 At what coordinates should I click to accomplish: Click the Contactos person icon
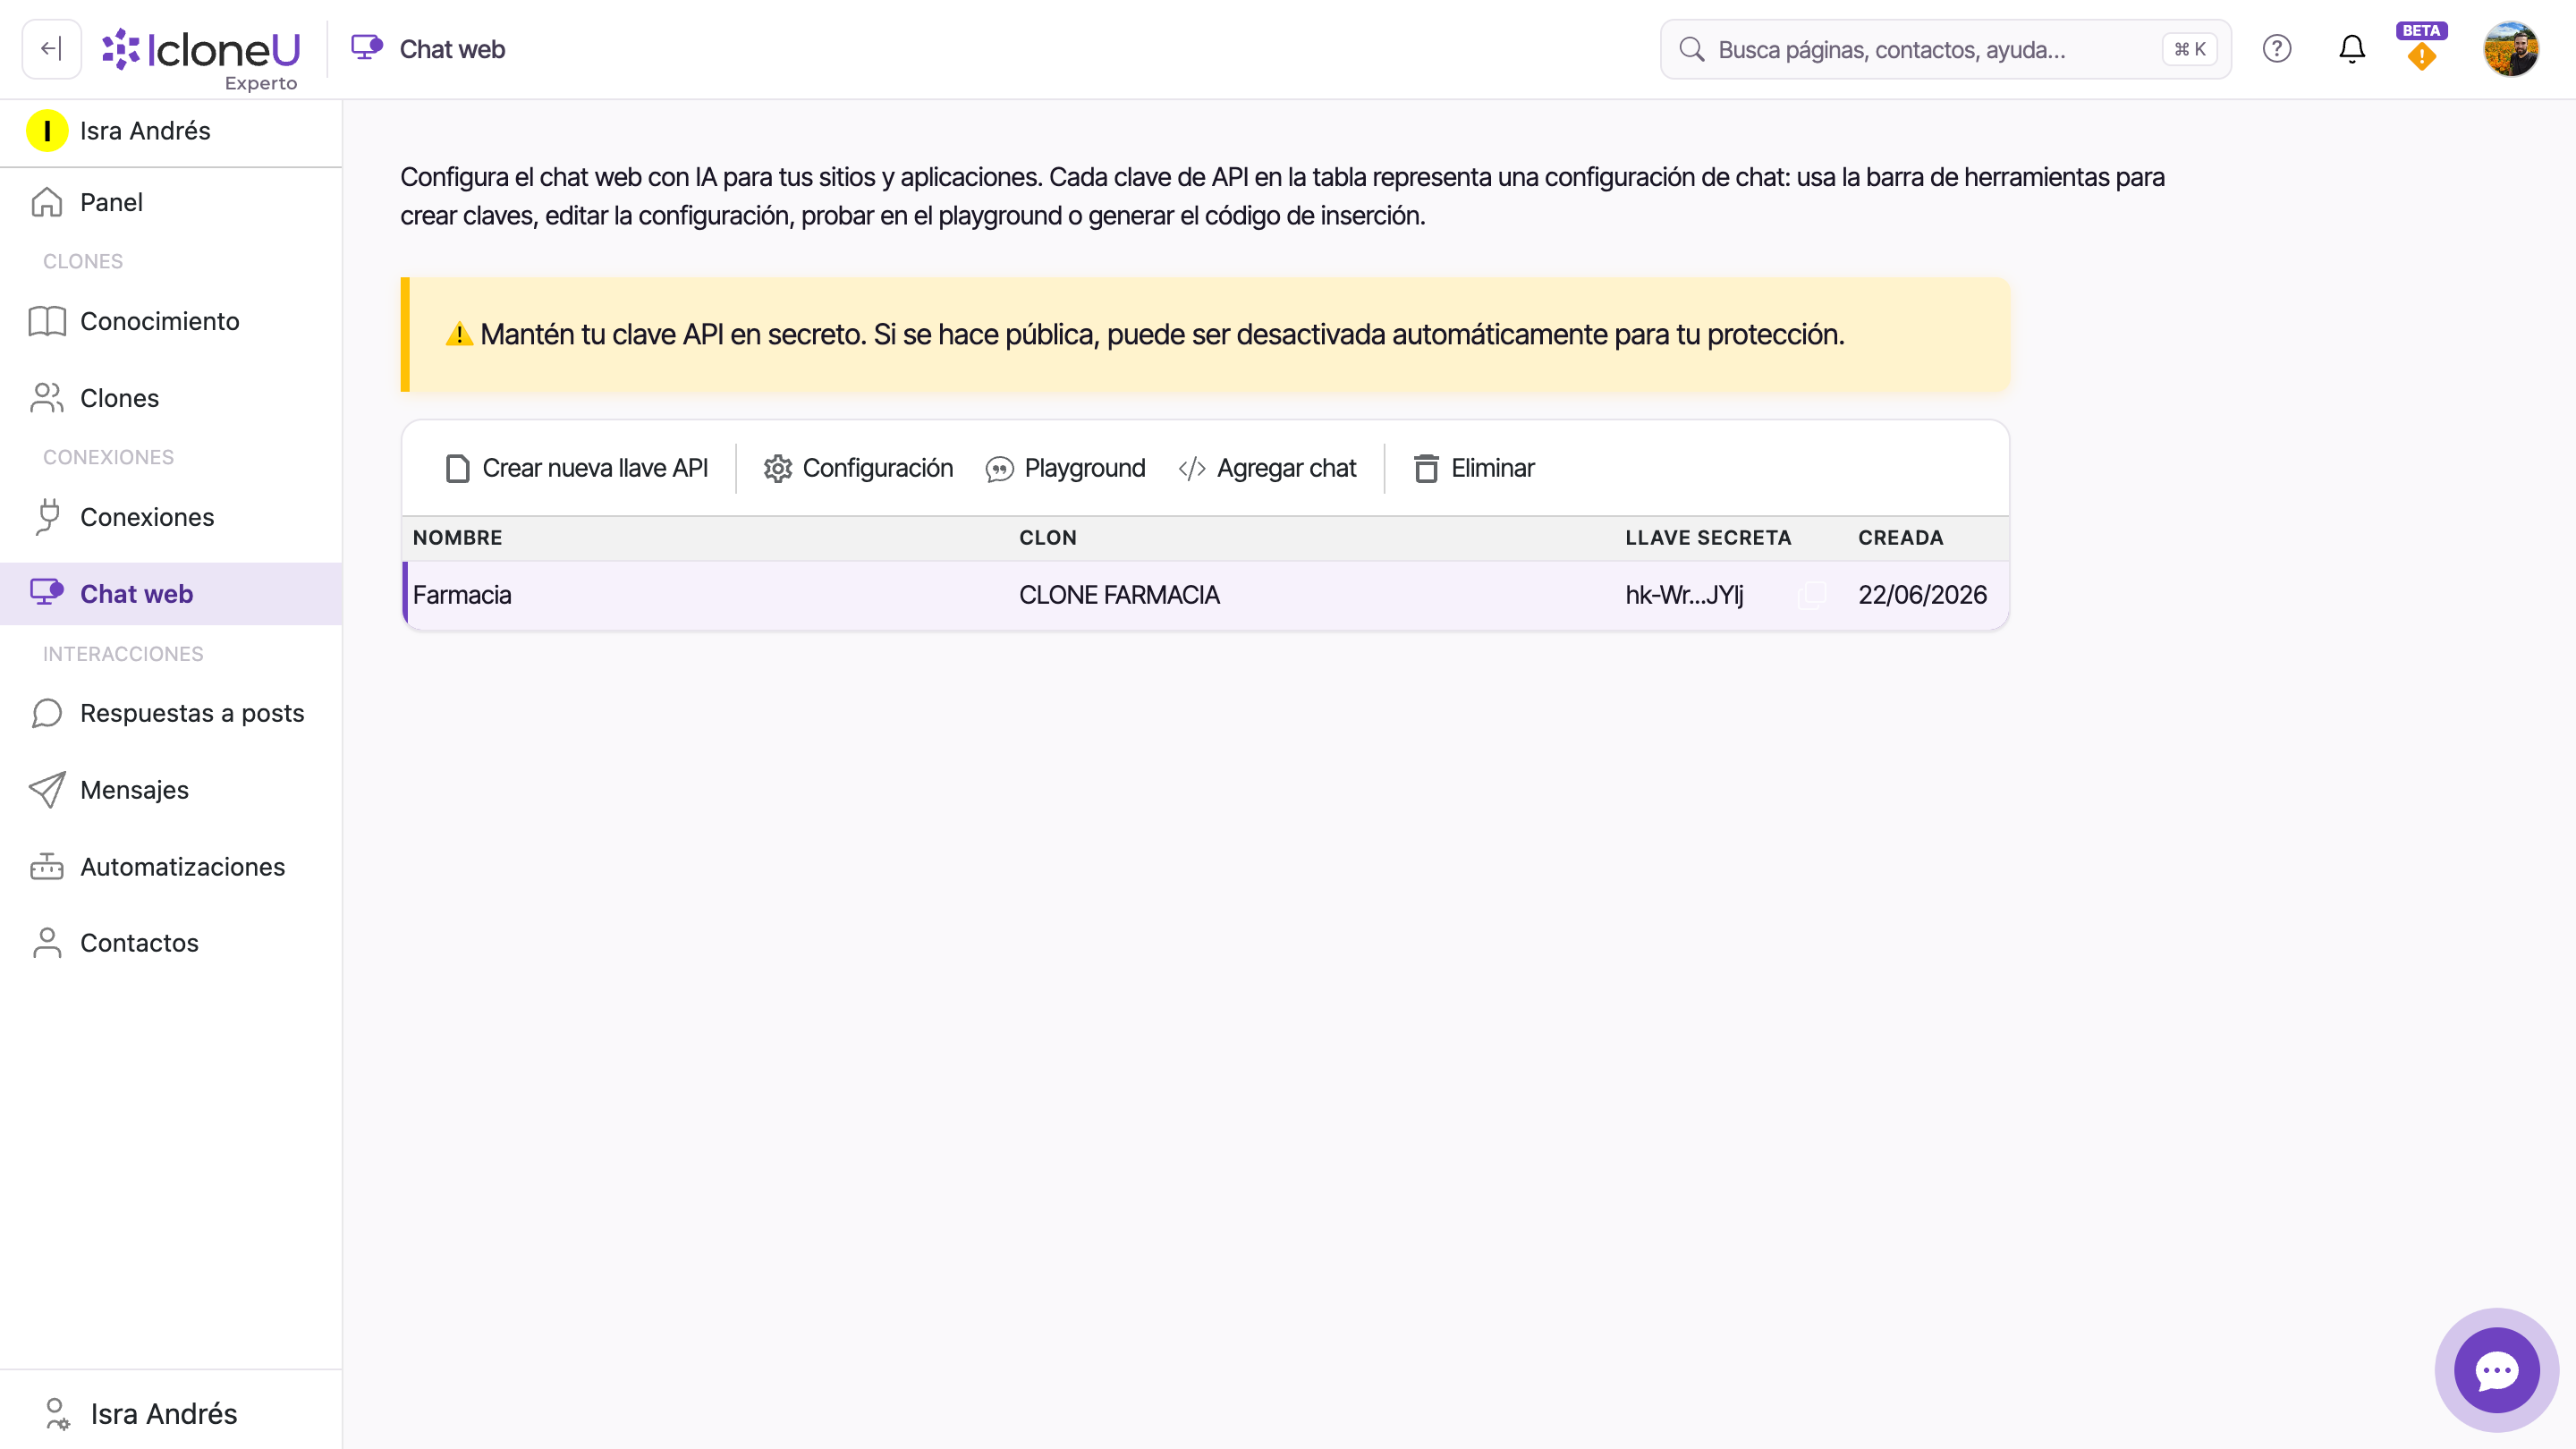[x=47, y=943]
